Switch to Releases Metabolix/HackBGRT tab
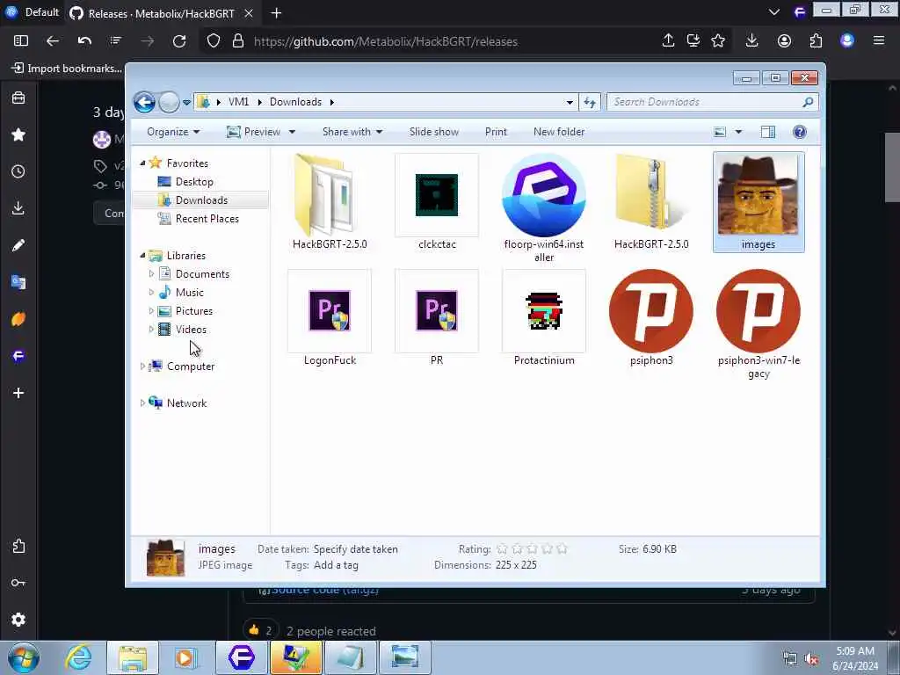This screenshot has height=675, width=900. (x=162, y=13)
